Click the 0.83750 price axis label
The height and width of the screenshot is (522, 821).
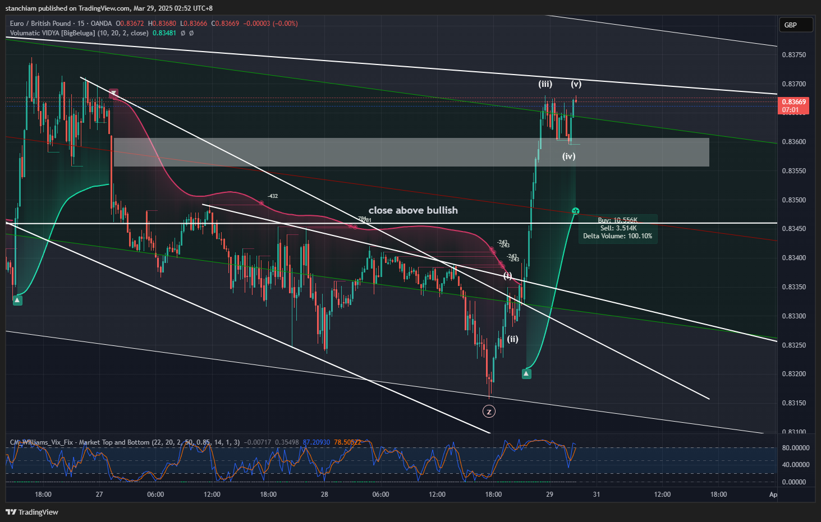tap(794, 55)
